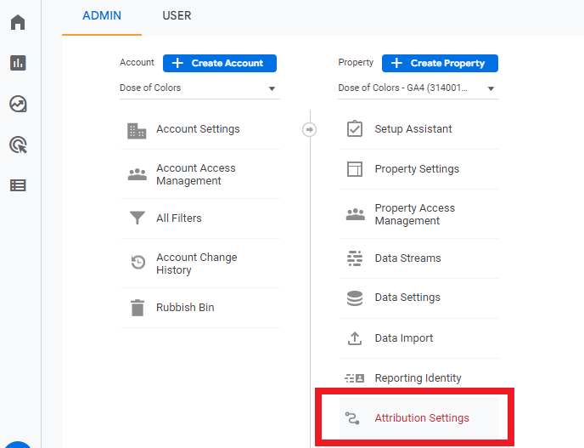This screenshot has width=584, height=448.
Task: Open Advertising cursor target icon
Action: [x=18, y=145]
